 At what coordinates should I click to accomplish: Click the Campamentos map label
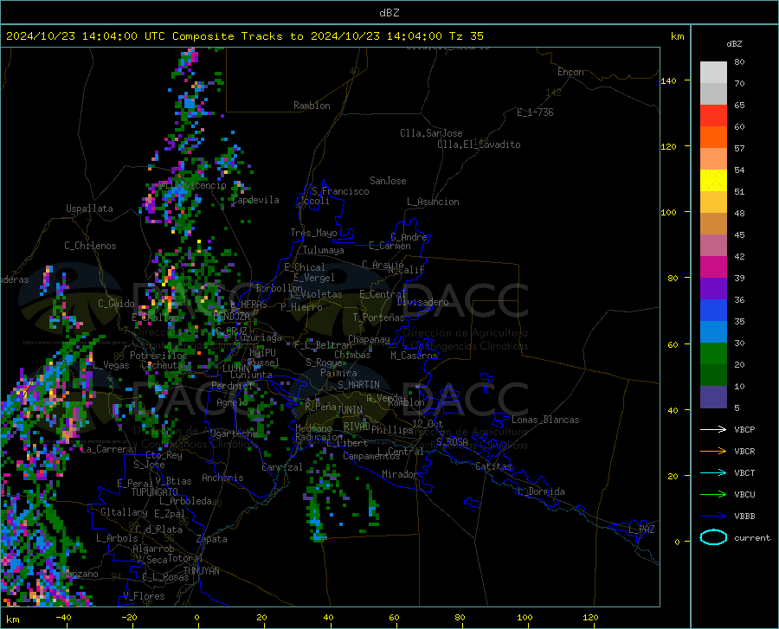(x=371, y=456)
